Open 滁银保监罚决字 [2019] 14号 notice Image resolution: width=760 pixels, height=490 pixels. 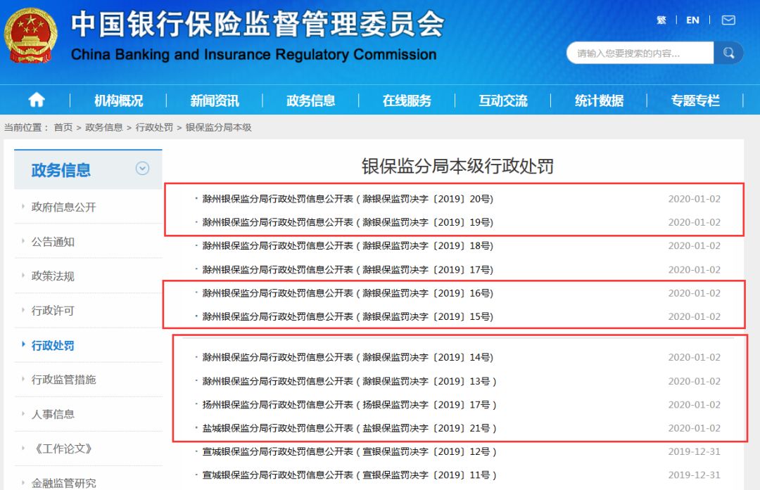coord(348,357)
